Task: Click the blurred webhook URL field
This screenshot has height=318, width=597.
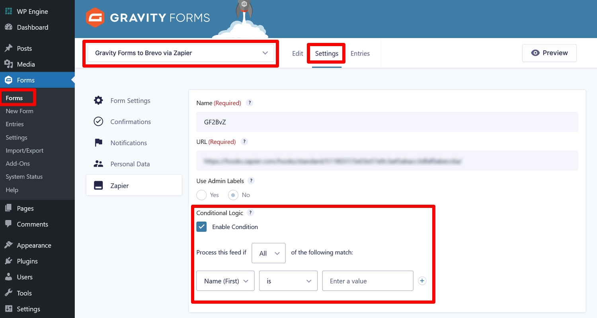Action: pos(387,161)
